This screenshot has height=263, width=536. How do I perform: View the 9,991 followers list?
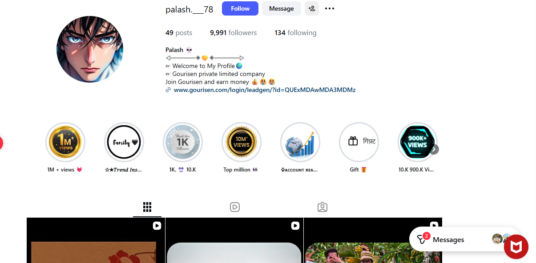(x=234, y=33)
